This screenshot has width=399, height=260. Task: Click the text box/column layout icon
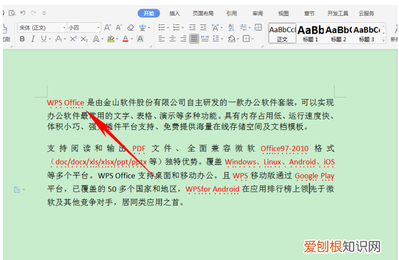(x=258, y=27)
